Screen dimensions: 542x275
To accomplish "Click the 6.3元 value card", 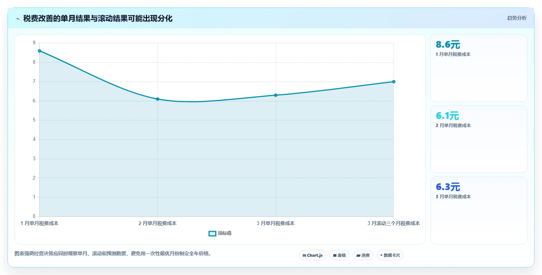I will point(479,211).
